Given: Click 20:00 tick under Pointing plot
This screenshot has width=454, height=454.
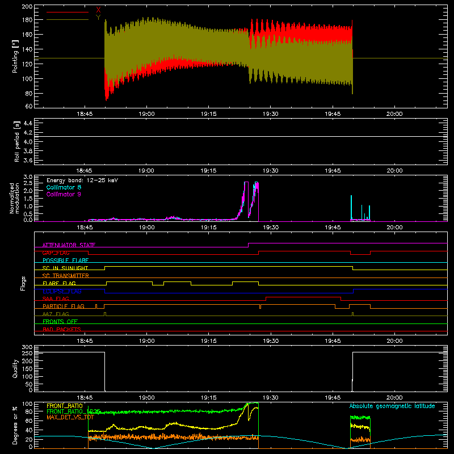Looking at the screenshot, I should pos(394,114).
